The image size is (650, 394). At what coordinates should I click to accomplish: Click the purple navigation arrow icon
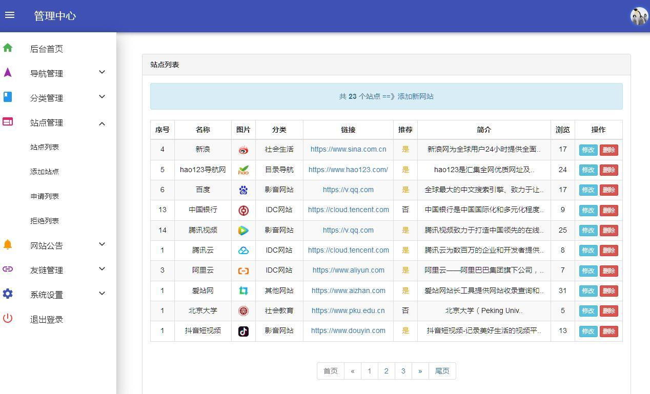pyautogui.click(x=8, y=72)
